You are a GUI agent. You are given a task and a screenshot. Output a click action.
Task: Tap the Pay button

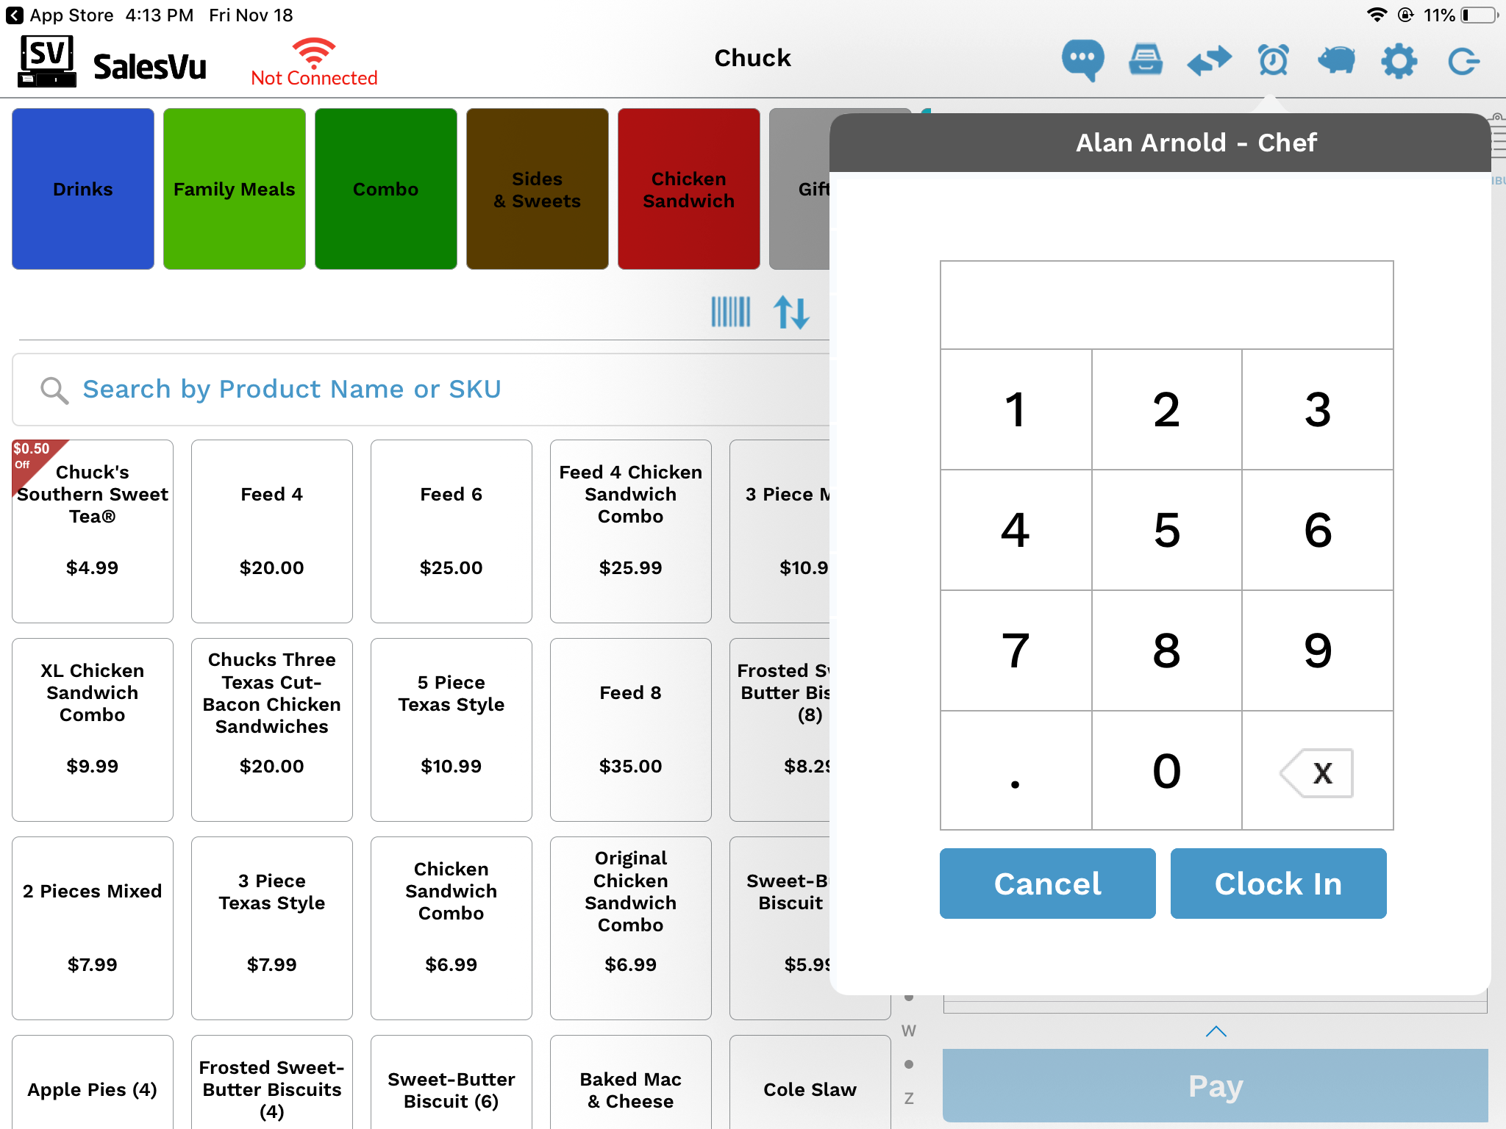[x=1216, y=1086]
